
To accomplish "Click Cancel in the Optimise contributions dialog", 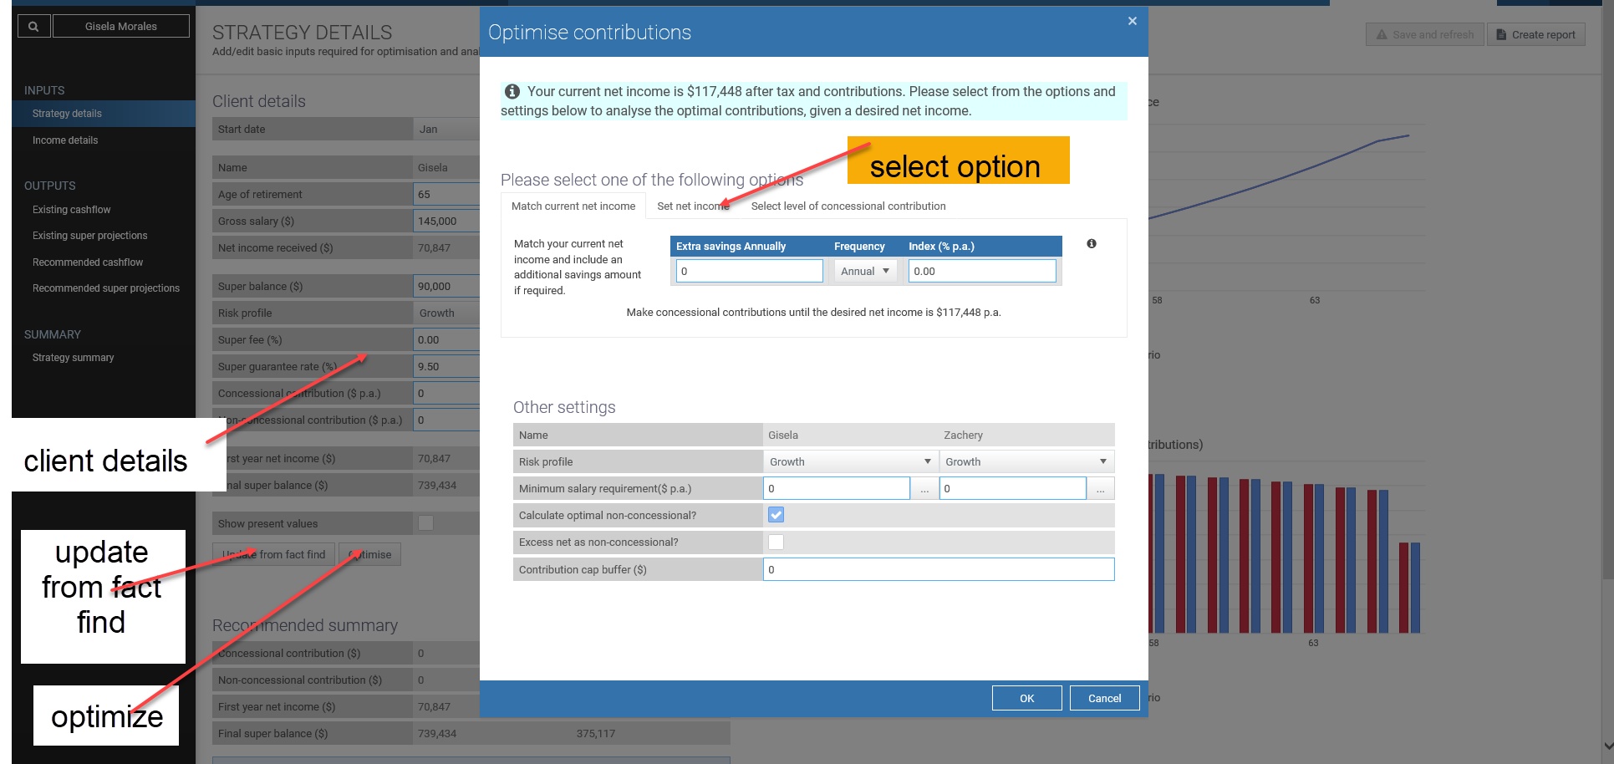I will 1104,698.
